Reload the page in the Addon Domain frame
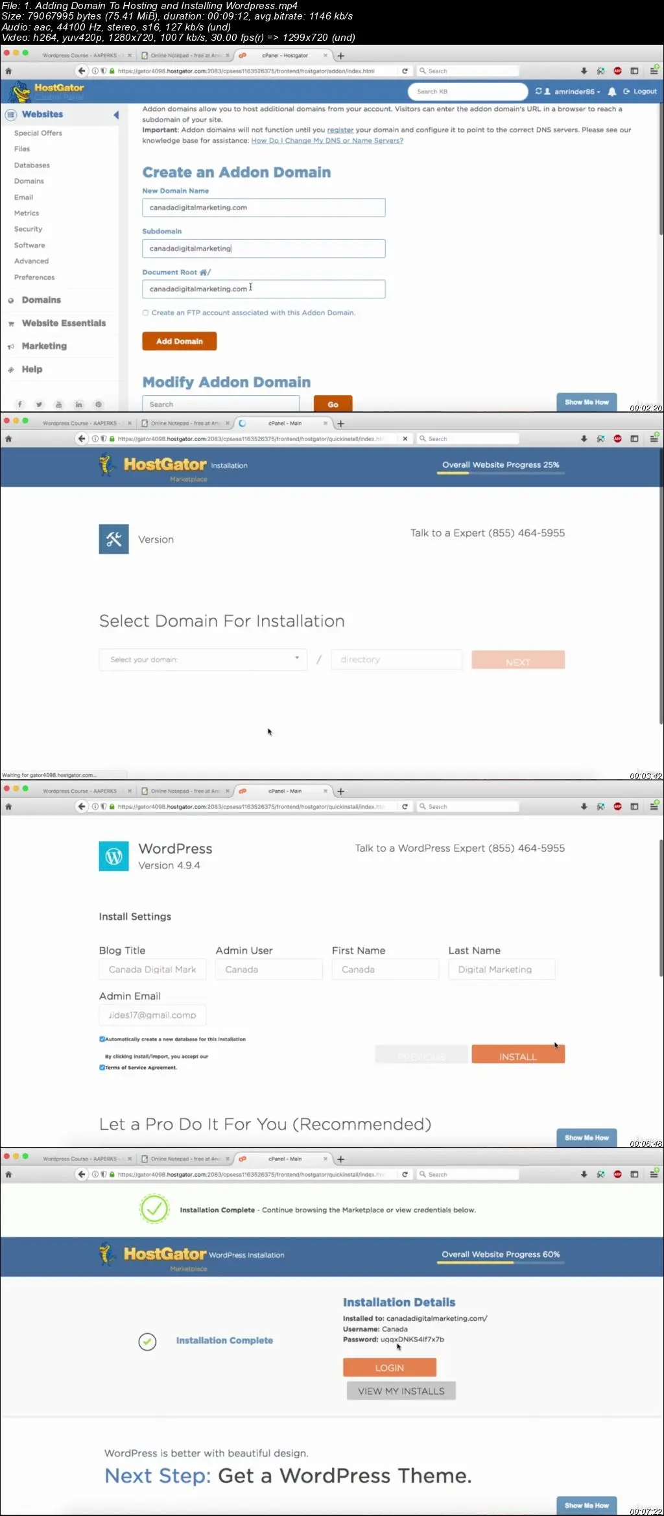664x1516 pixels. pyautogui.click(x=405, y=71)
